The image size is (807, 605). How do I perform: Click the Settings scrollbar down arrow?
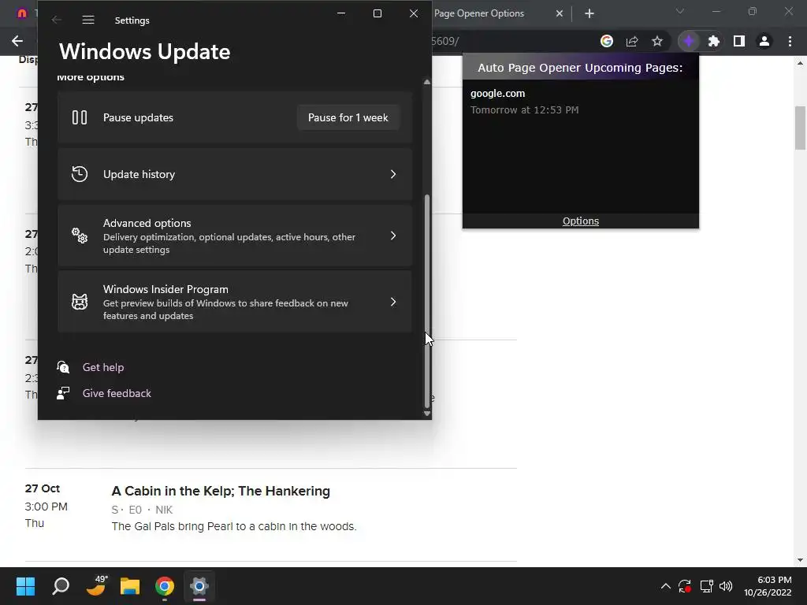(x=426, y=413)
